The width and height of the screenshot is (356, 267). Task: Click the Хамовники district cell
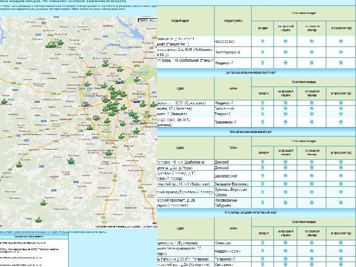pyautogui.click(x=233, y=265)
